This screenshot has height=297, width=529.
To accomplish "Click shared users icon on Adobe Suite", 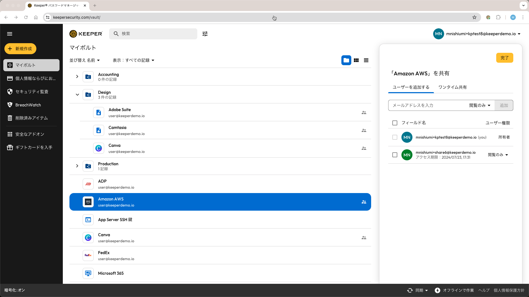I will point(364,112).
